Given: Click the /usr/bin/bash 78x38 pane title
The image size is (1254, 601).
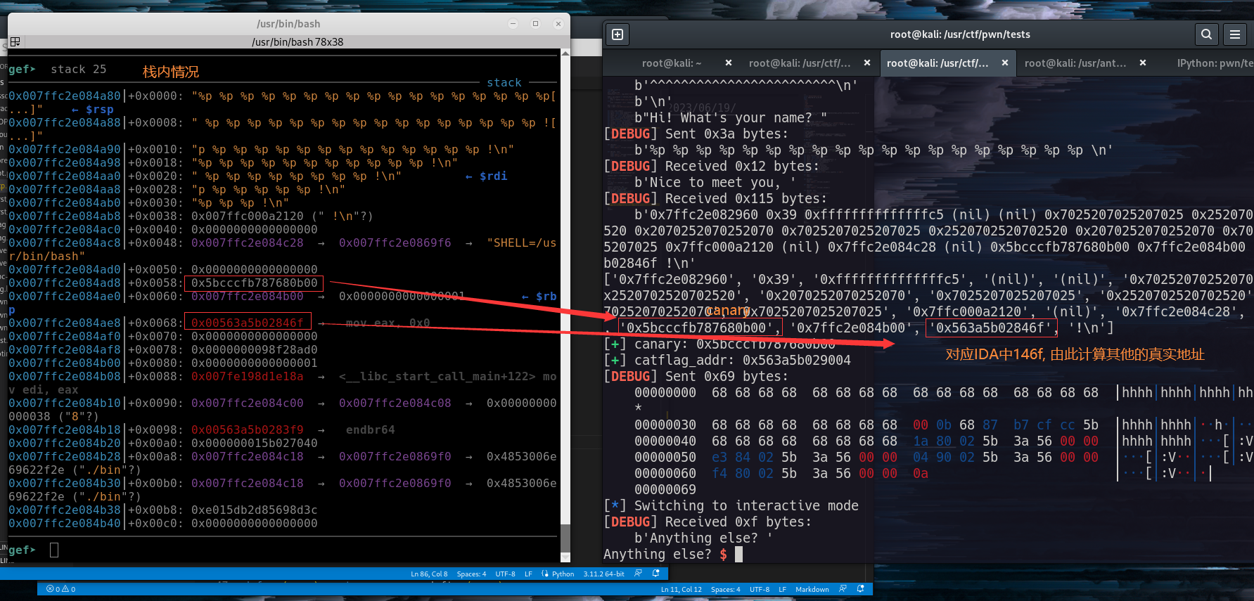Looking at the screenshot, I should [x=297, y=42].
